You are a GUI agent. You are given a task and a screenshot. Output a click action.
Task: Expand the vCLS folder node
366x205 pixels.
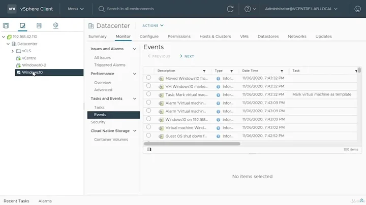pos(13,51)
